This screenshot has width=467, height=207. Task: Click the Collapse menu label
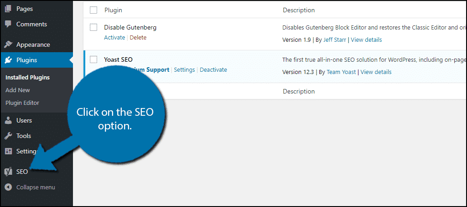point(36,187)
